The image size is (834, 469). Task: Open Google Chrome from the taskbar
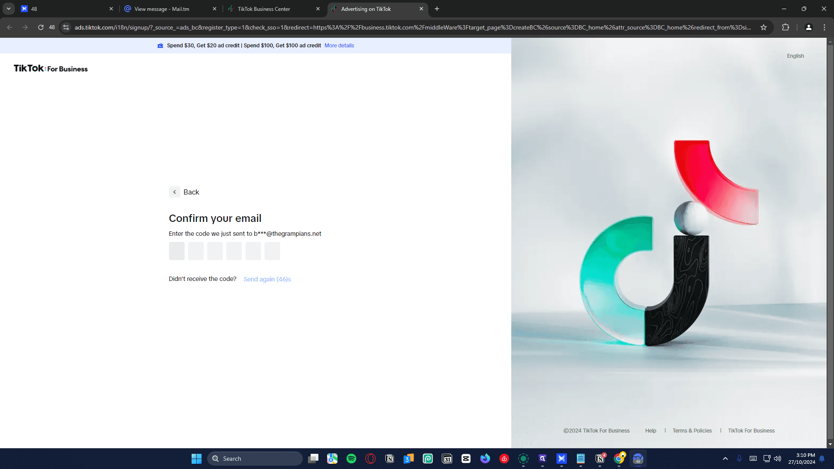click(619, 459)
